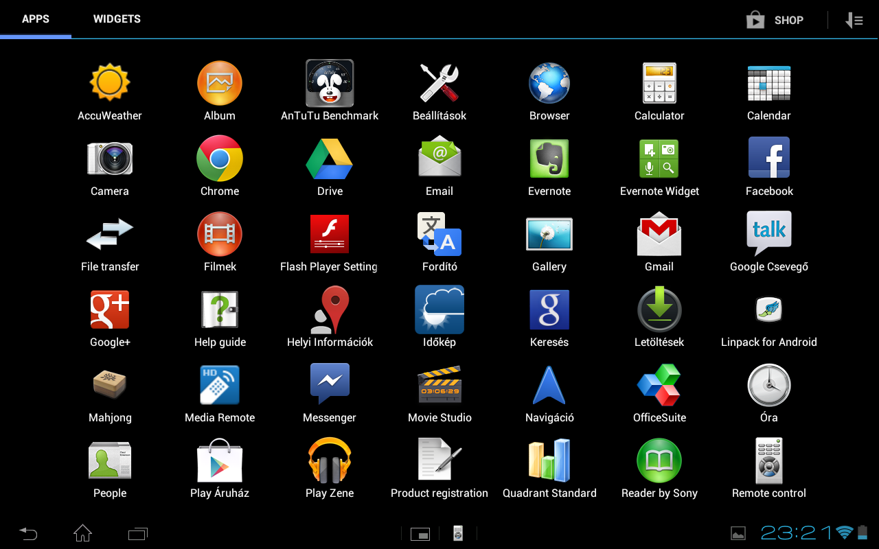Open Play Zene music app
This screenshot has height=549, width=879.
pos(330,469)
